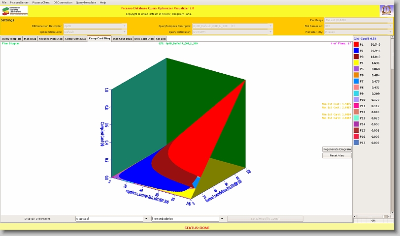400x236 pixels.
Task: Click the orange P6 plan legend swatch
Action: click(x=356, y=75)
